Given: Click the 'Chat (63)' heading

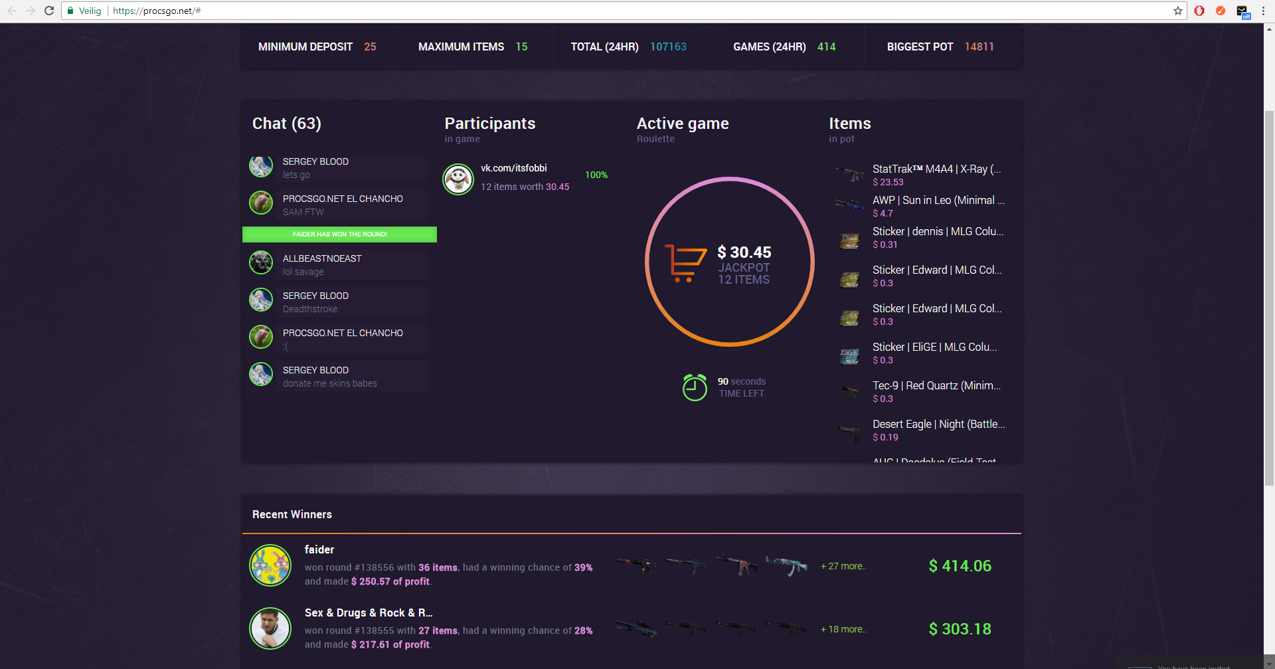Looking at the screenshot, I should 287,124.
